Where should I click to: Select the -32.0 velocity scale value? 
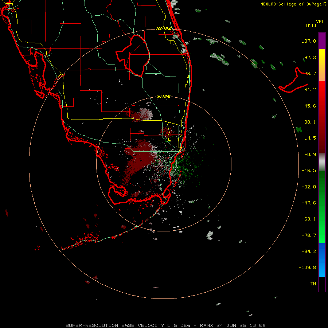point(309,187)
